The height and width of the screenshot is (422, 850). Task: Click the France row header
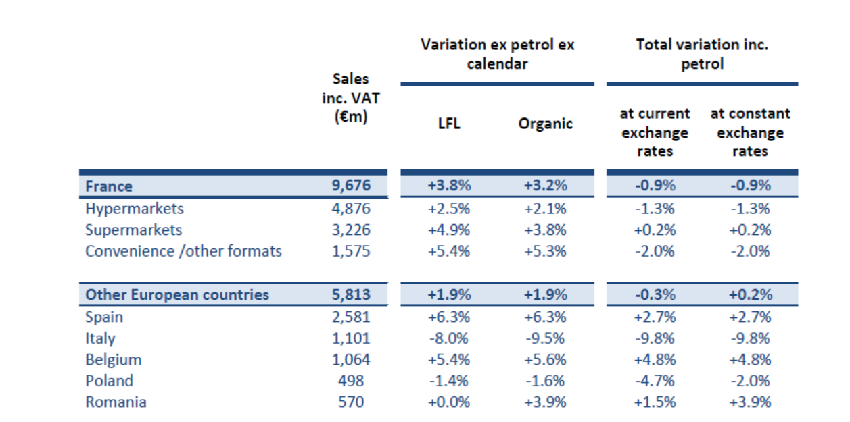click(x=109, y=186)
